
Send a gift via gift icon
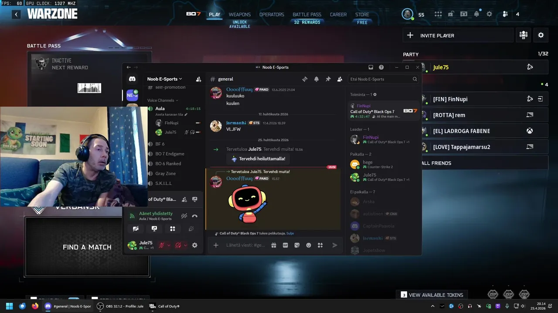pos(274,245)
